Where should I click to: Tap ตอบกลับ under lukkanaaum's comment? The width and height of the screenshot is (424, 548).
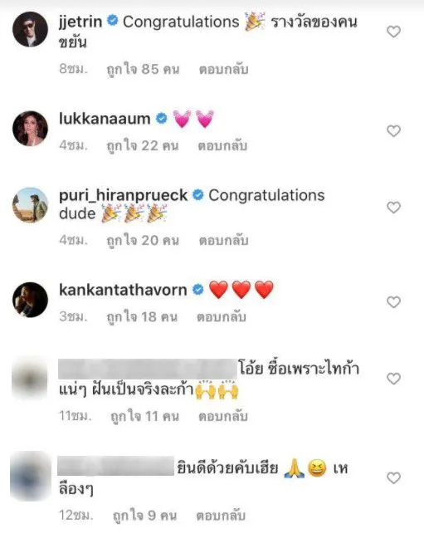click(x=222, y=146)
